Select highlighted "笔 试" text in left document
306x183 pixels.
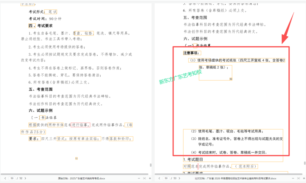(51, 12)
